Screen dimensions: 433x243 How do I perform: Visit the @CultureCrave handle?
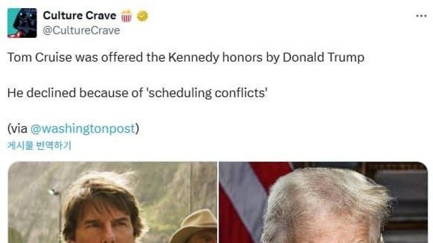(81, 30)
